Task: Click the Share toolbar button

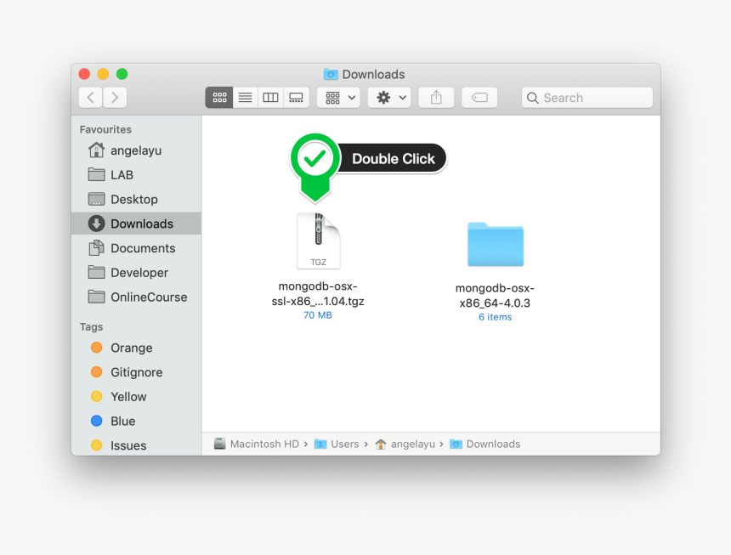Action: [x=436, y=98]
